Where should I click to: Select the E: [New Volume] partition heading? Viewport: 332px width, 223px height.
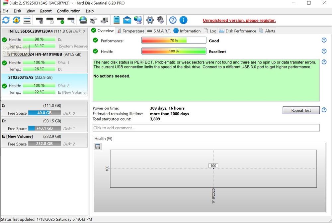[x=17, y=136]
